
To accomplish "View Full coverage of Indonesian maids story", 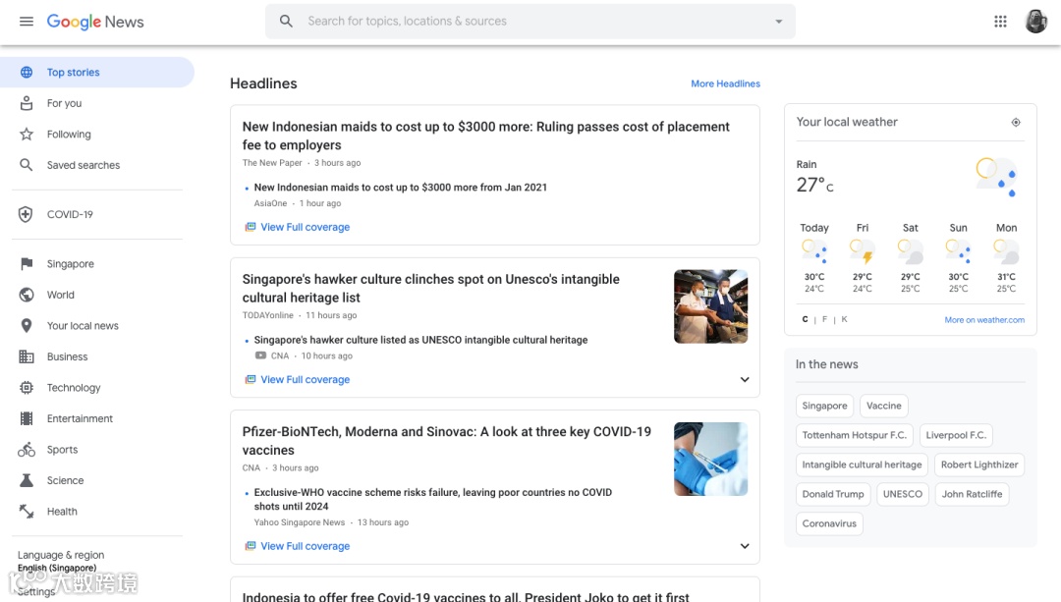I will (306, 227).
